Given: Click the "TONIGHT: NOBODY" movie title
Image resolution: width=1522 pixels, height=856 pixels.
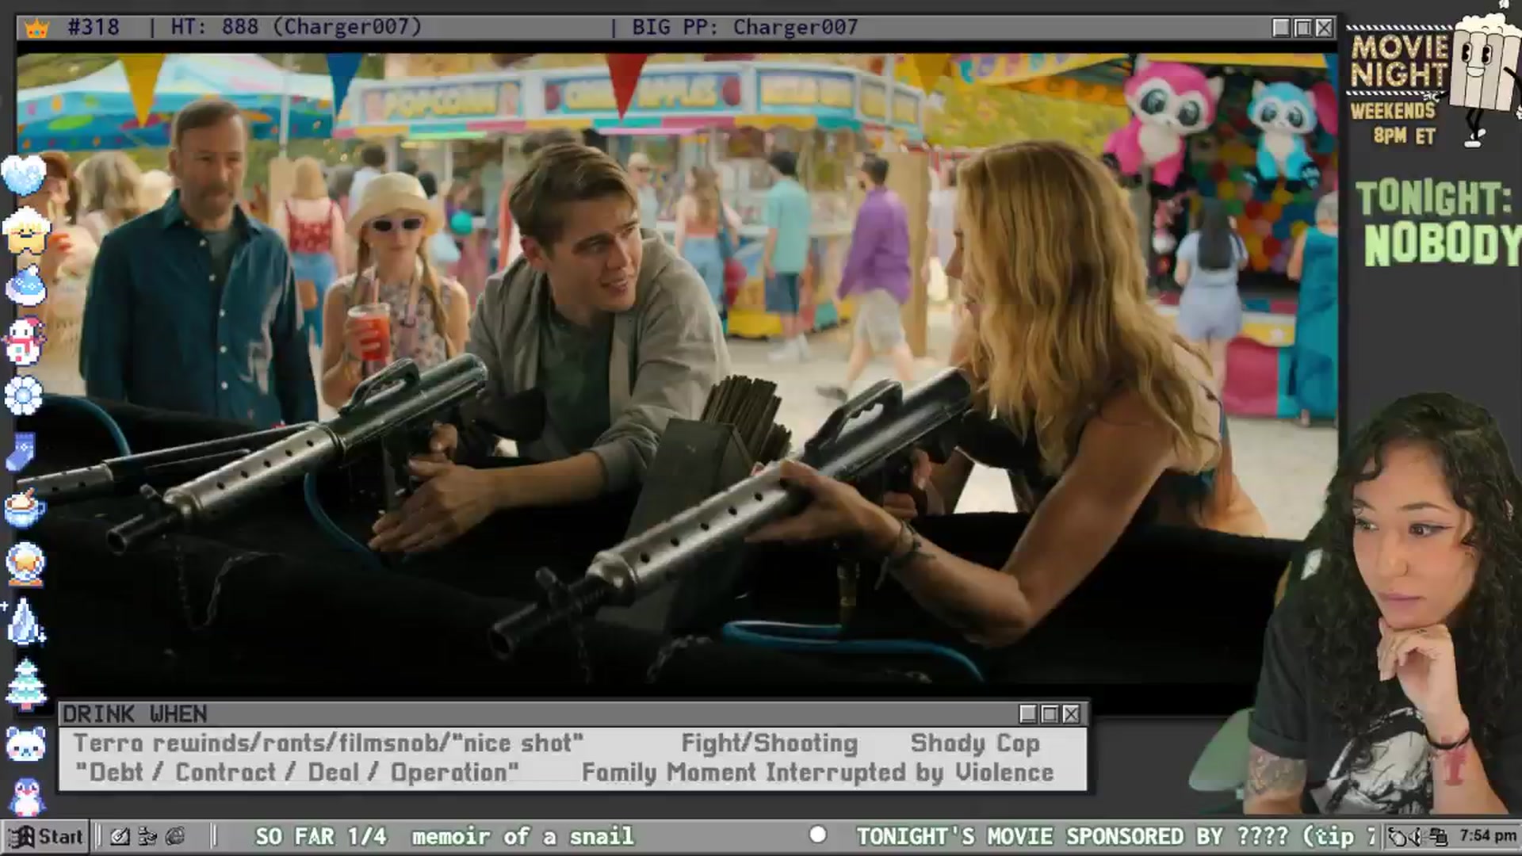Looking at the screenshot, I should [1437, 223].
